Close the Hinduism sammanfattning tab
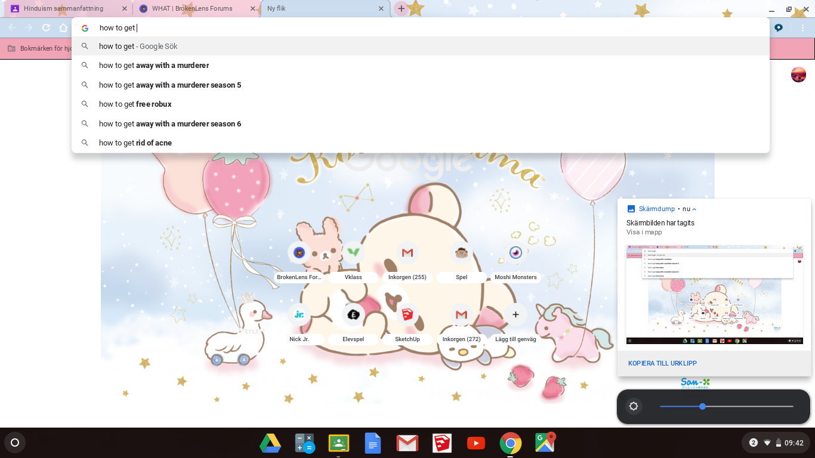This screenshot has height=458, width=815. coord(124,9)
